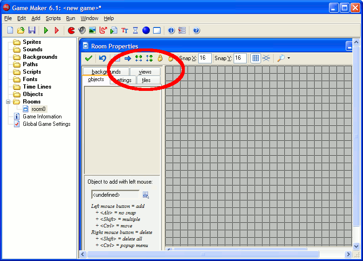This screenshot has width=363, height=261.
Task: Open help with question mark icon
Action: click(x=196, y=30)
